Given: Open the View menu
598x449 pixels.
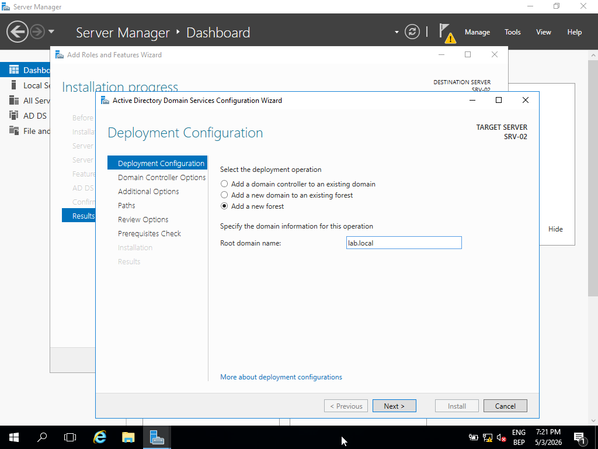Looking at the screenshot, I should click(544, 32).
